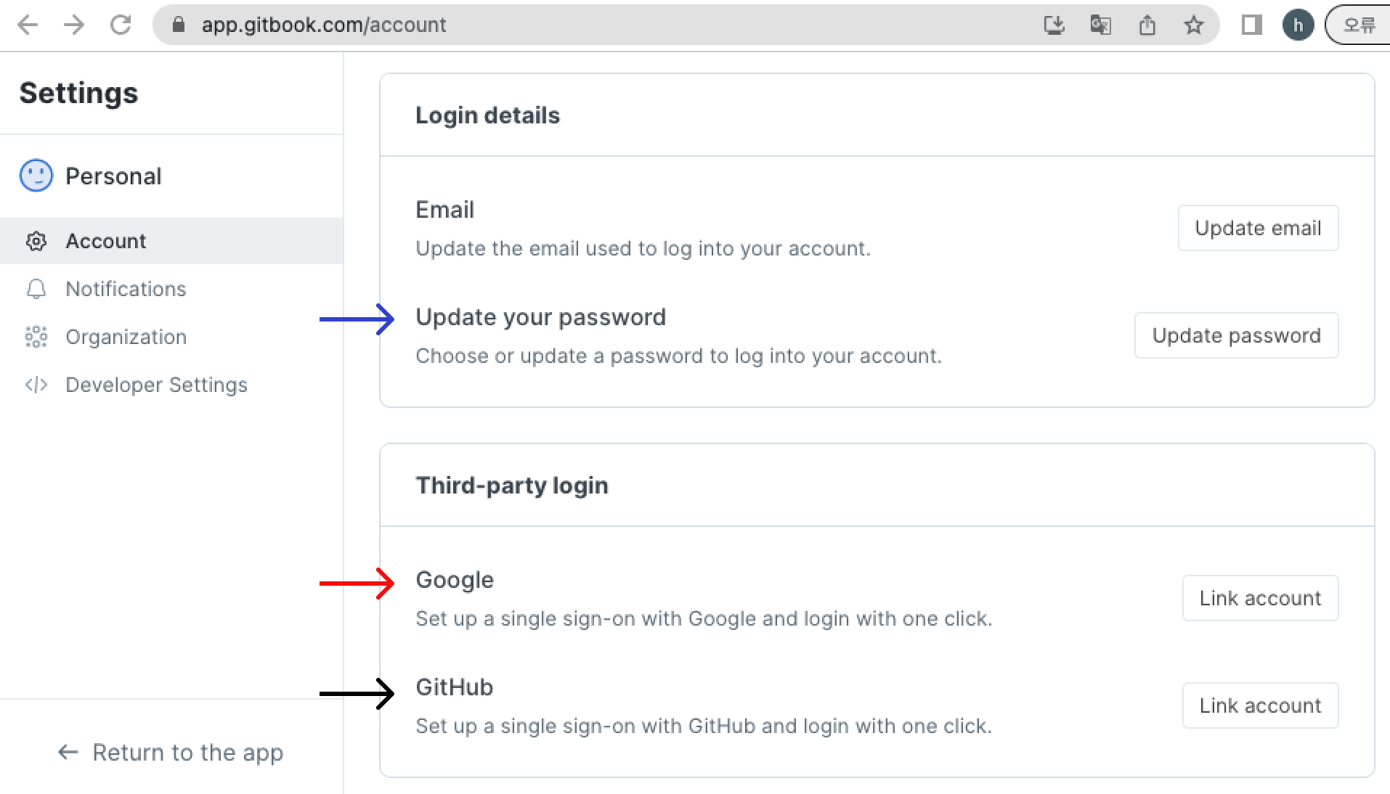Viewport: 1390px width, 794px height.
Task: Return to the app
Action: [171, 753]
